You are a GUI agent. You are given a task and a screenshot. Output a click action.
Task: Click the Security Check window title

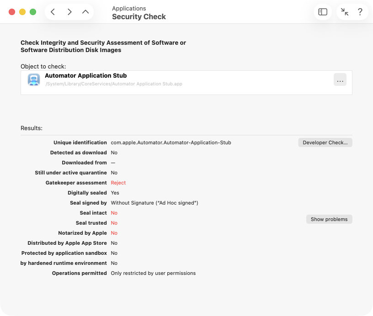139,16
